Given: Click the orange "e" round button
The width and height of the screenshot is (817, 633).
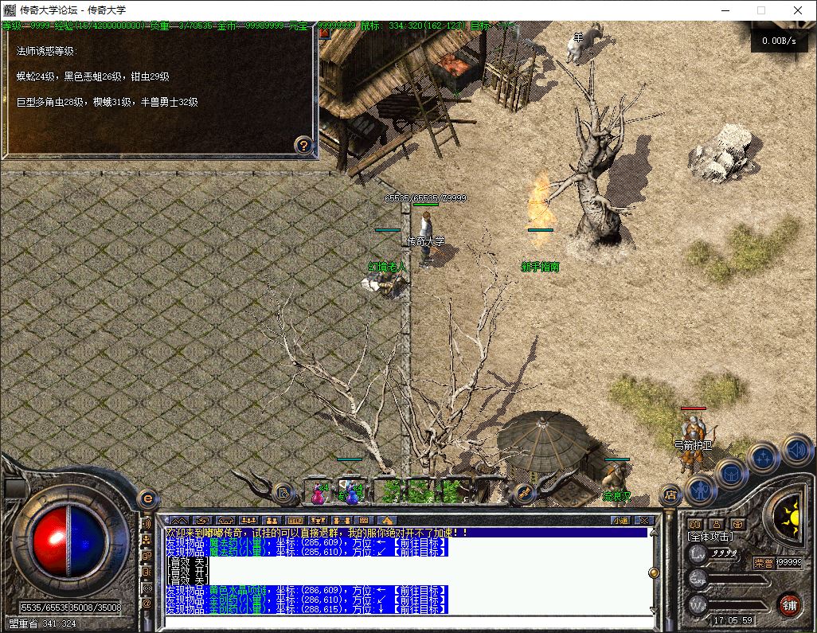Looking at the screenshot, I should [x=148, y=498].
